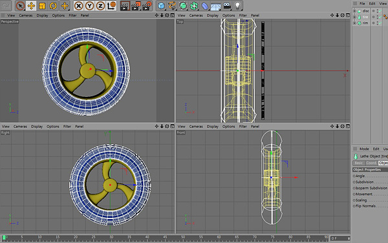Maximize the Right viewport toggle icon
Viewport: 388px width, 243px height.
(x=173, y=126)
